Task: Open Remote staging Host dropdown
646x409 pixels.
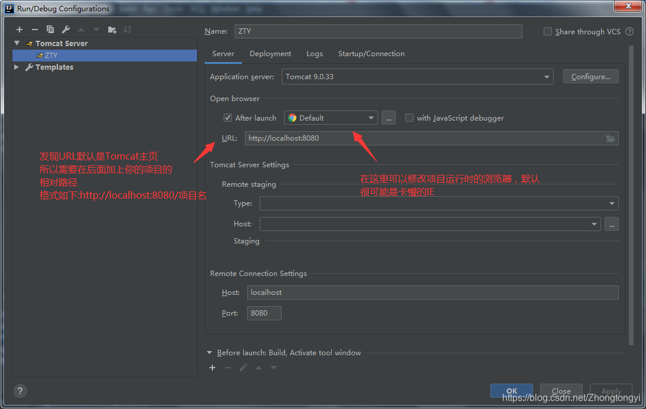Action: click(x=430, y=224)
